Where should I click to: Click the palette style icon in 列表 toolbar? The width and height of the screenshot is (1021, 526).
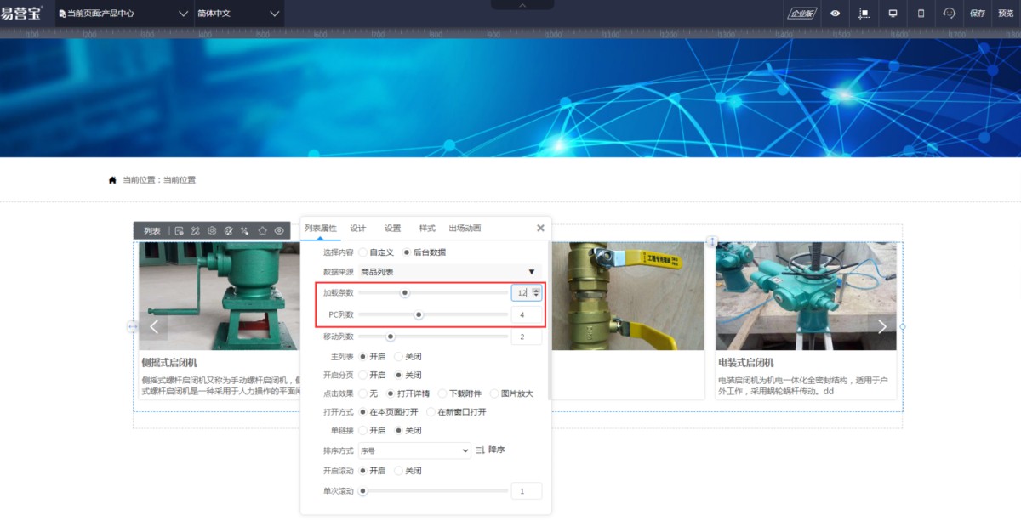pos(228,231)
